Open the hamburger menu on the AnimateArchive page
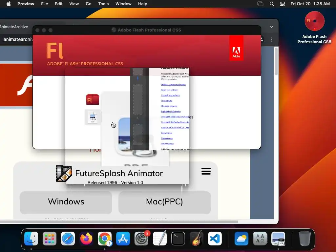Screen dimensions: 336x252 pos(206,171)
